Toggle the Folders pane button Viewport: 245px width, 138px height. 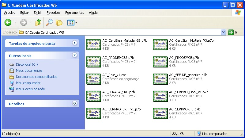tap(59, 23)
